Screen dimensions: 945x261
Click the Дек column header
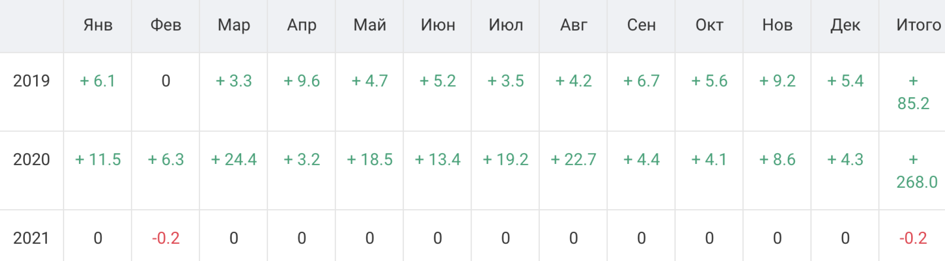pos(845,25)
